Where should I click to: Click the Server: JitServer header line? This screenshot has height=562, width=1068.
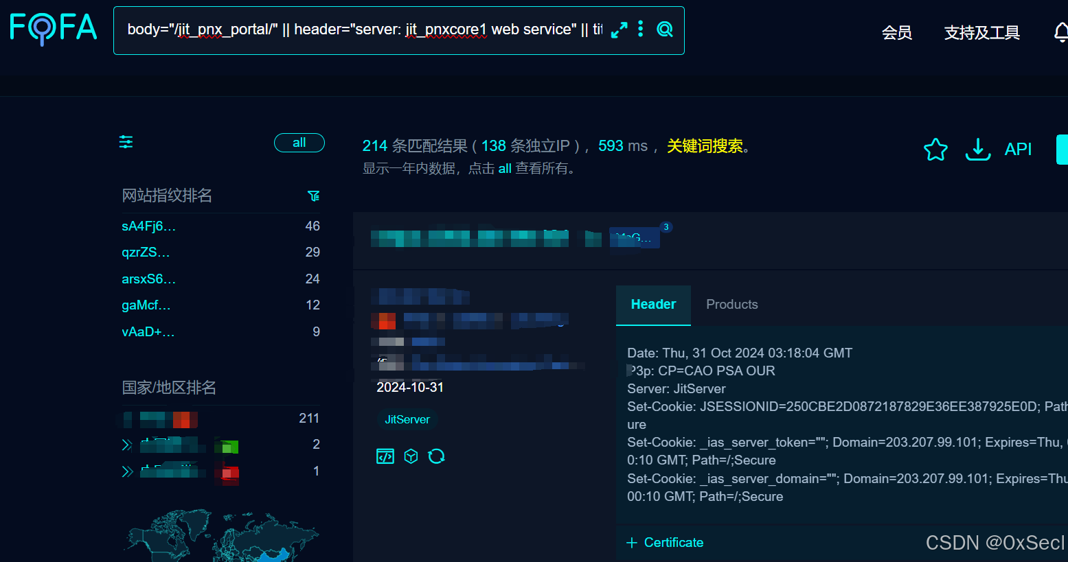tap(677, 389)
